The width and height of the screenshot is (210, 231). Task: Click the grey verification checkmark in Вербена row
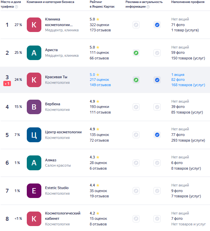point(157,107)
